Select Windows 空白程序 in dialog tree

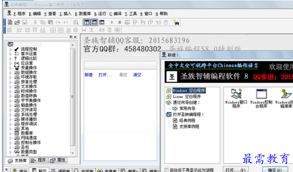[x=189, y=91]
